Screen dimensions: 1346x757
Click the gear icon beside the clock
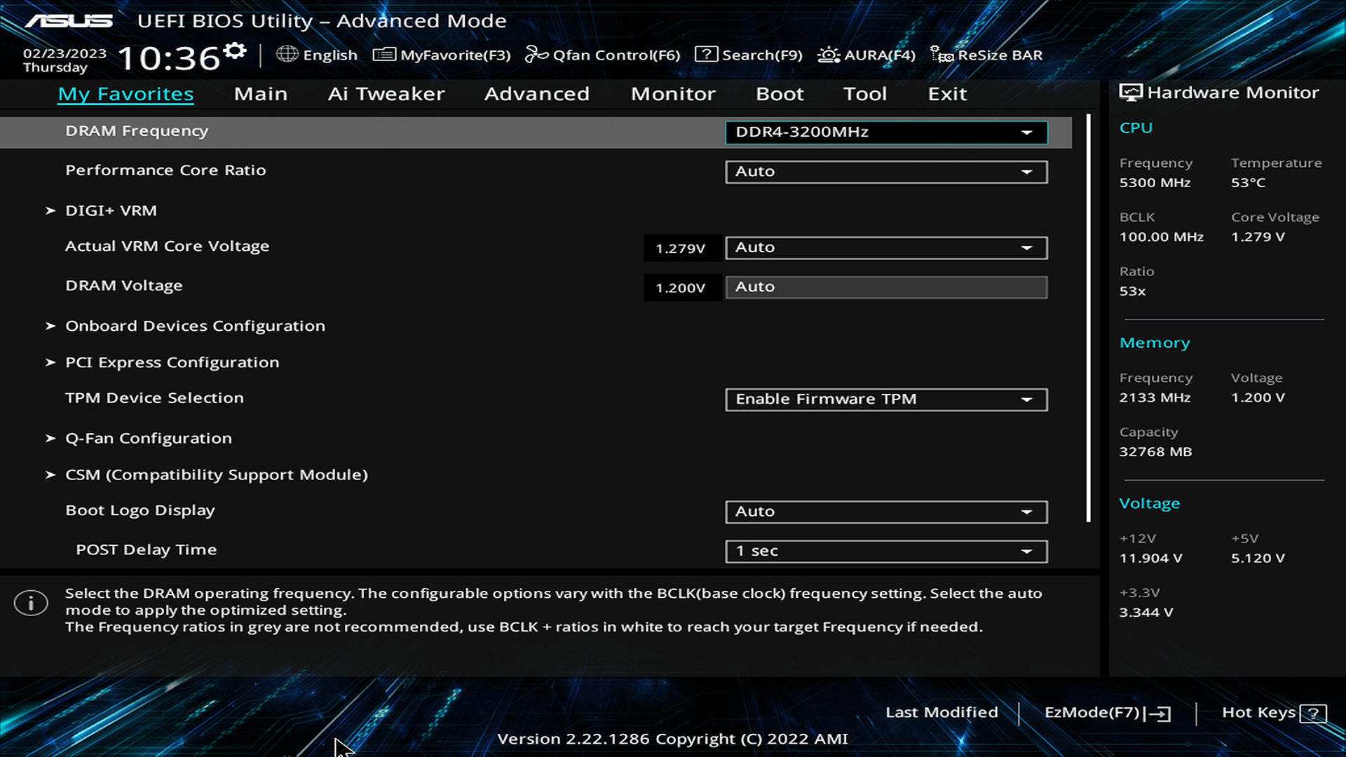point(235,51)
